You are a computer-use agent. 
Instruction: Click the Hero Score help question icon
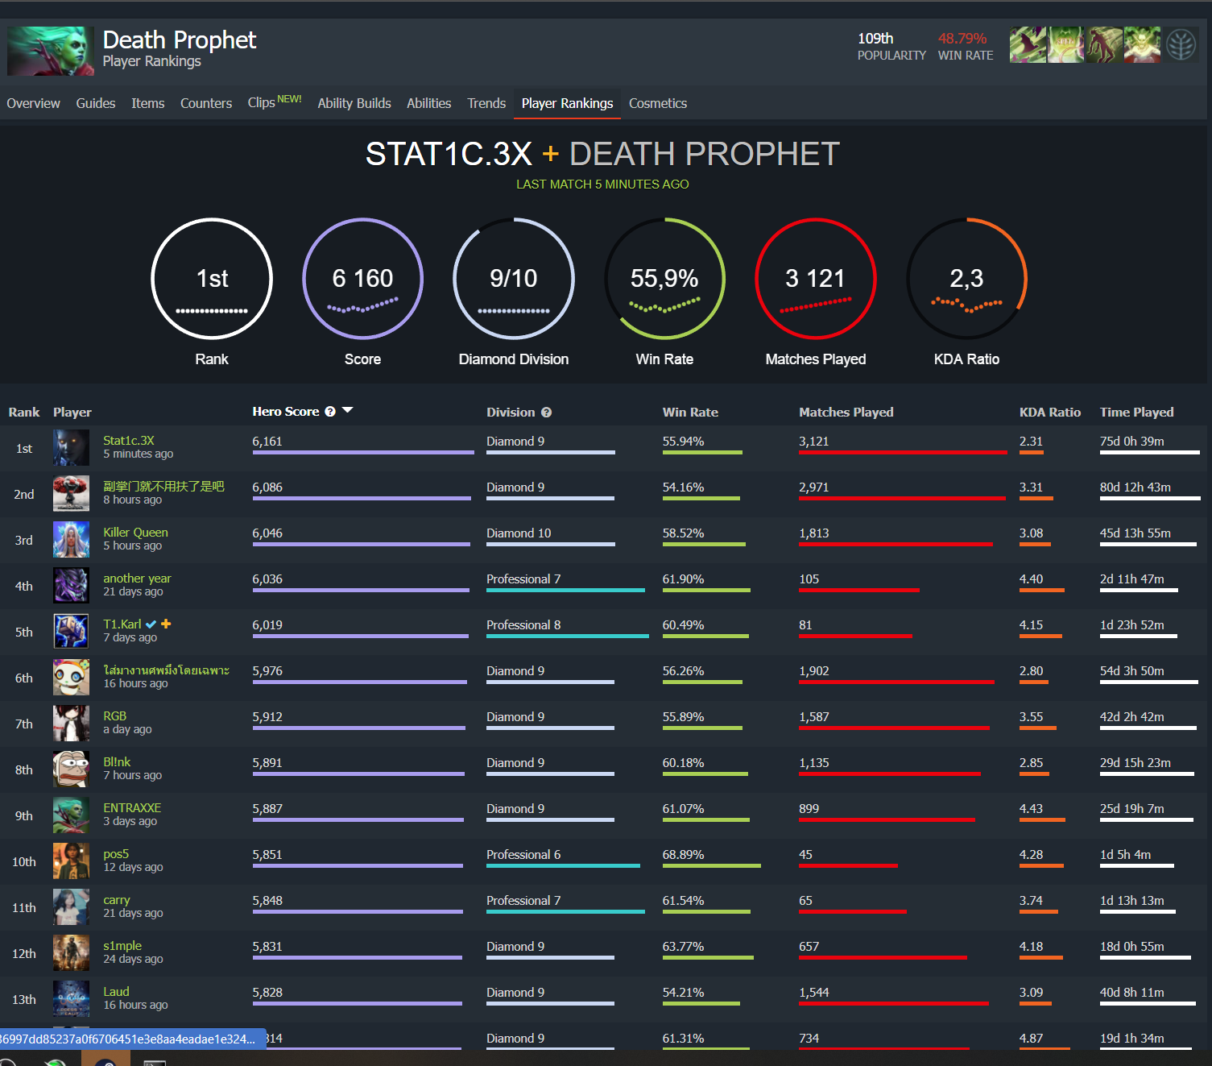330,412
